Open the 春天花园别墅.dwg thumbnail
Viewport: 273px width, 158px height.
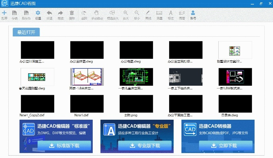[x=37, y=77]
